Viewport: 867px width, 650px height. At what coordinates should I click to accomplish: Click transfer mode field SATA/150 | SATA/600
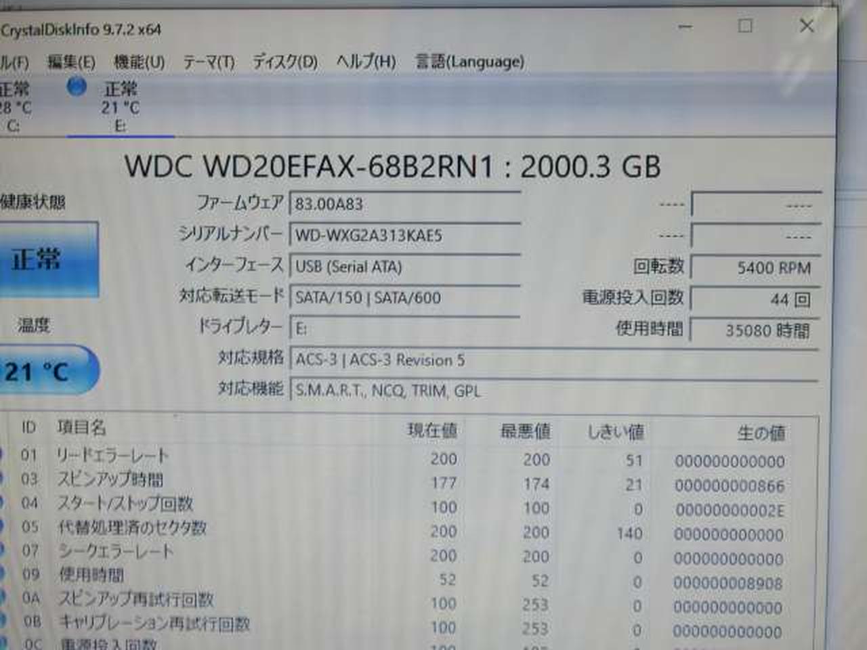click(x=404, y=297)
